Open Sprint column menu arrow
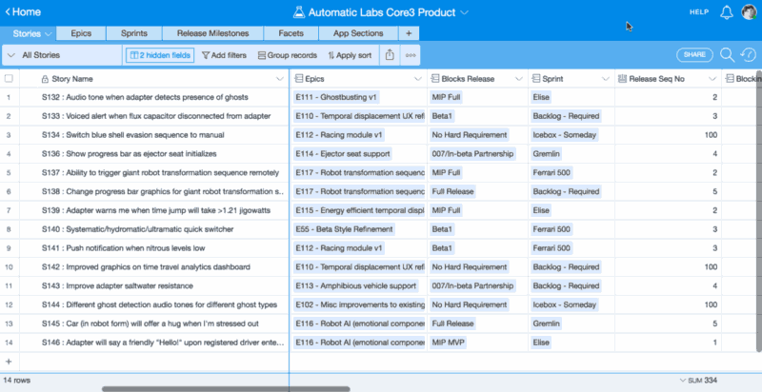The width and height of the screenshot is (762, 392). coord(606,79)
